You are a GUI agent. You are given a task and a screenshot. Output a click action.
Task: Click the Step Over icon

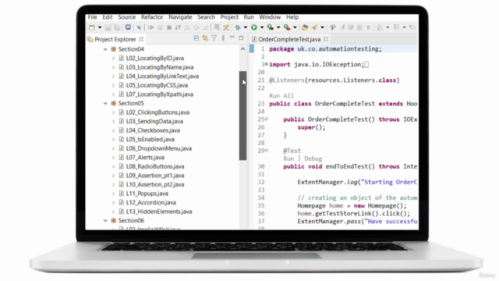196,27
